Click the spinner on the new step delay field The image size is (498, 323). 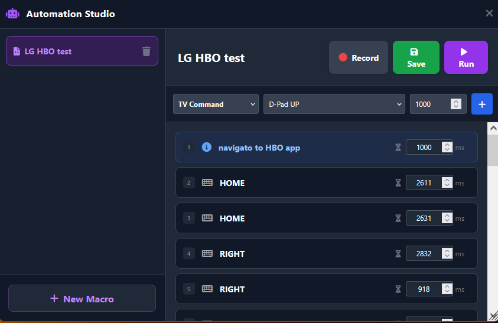(456, 104)
